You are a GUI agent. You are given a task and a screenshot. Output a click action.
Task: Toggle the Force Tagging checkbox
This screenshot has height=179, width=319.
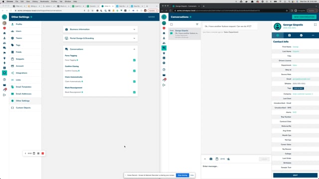134,60
